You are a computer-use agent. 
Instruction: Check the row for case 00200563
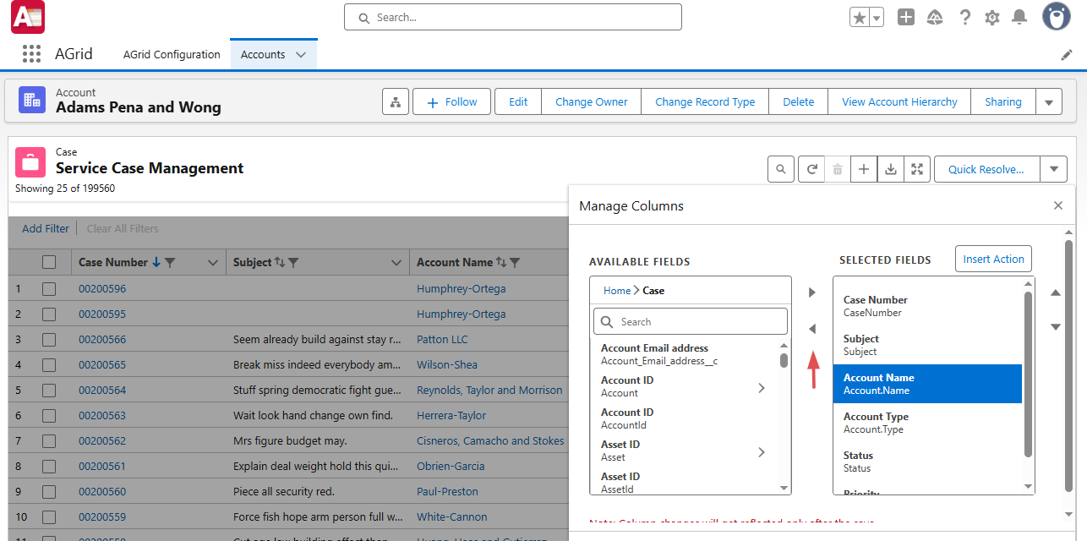49,416
